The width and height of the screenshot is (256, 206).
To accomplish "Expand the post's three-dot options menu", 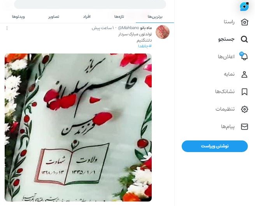I will (x=7, y=28).
